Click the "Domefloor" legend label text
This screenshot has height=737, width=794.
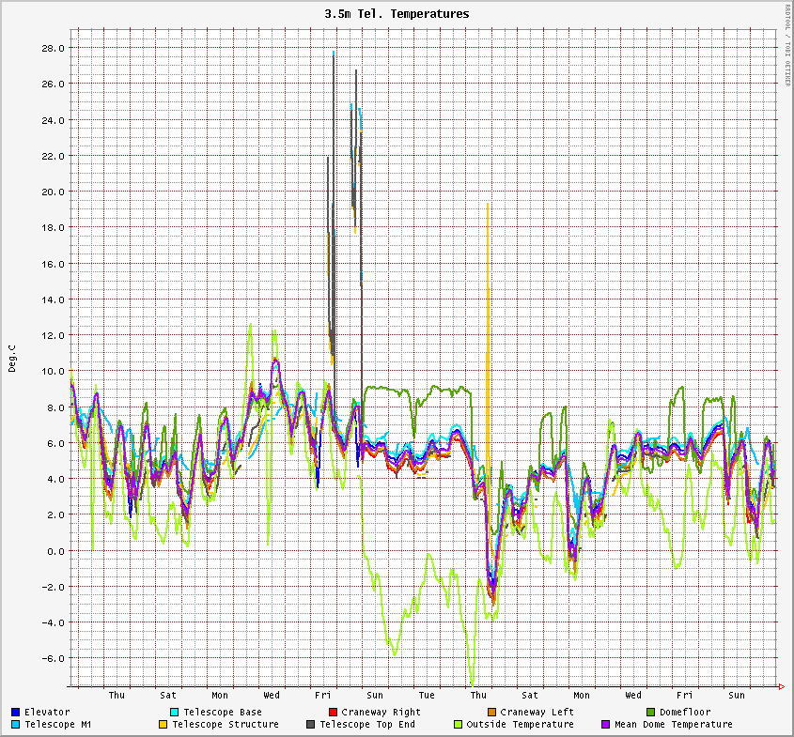click(685, 713)
